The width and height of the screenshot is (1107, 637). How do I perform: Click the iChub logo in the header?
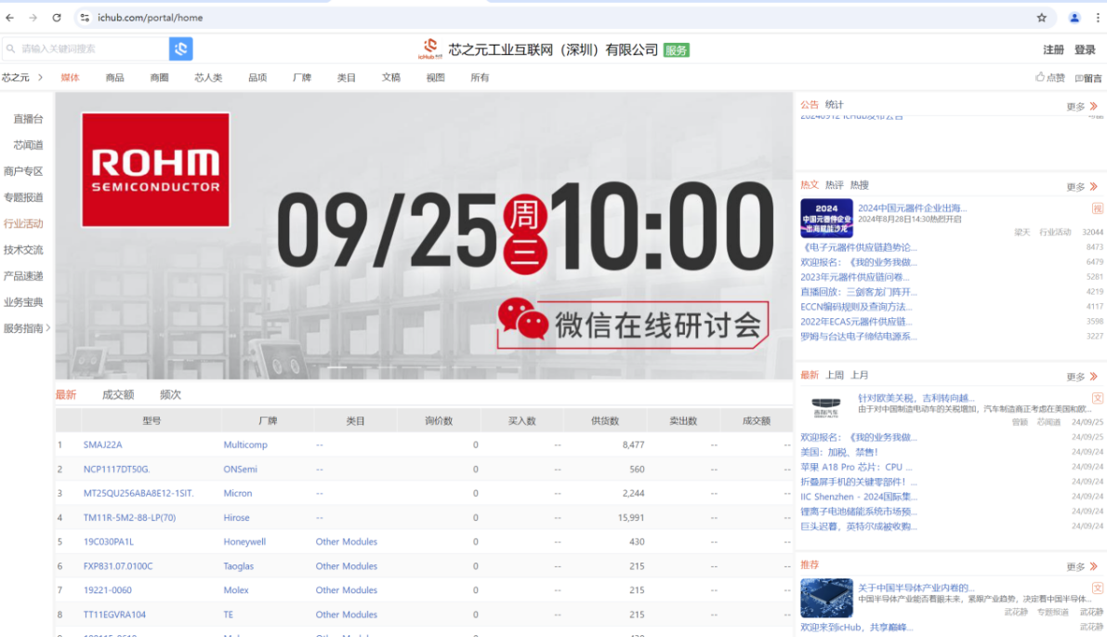(430, 48)
